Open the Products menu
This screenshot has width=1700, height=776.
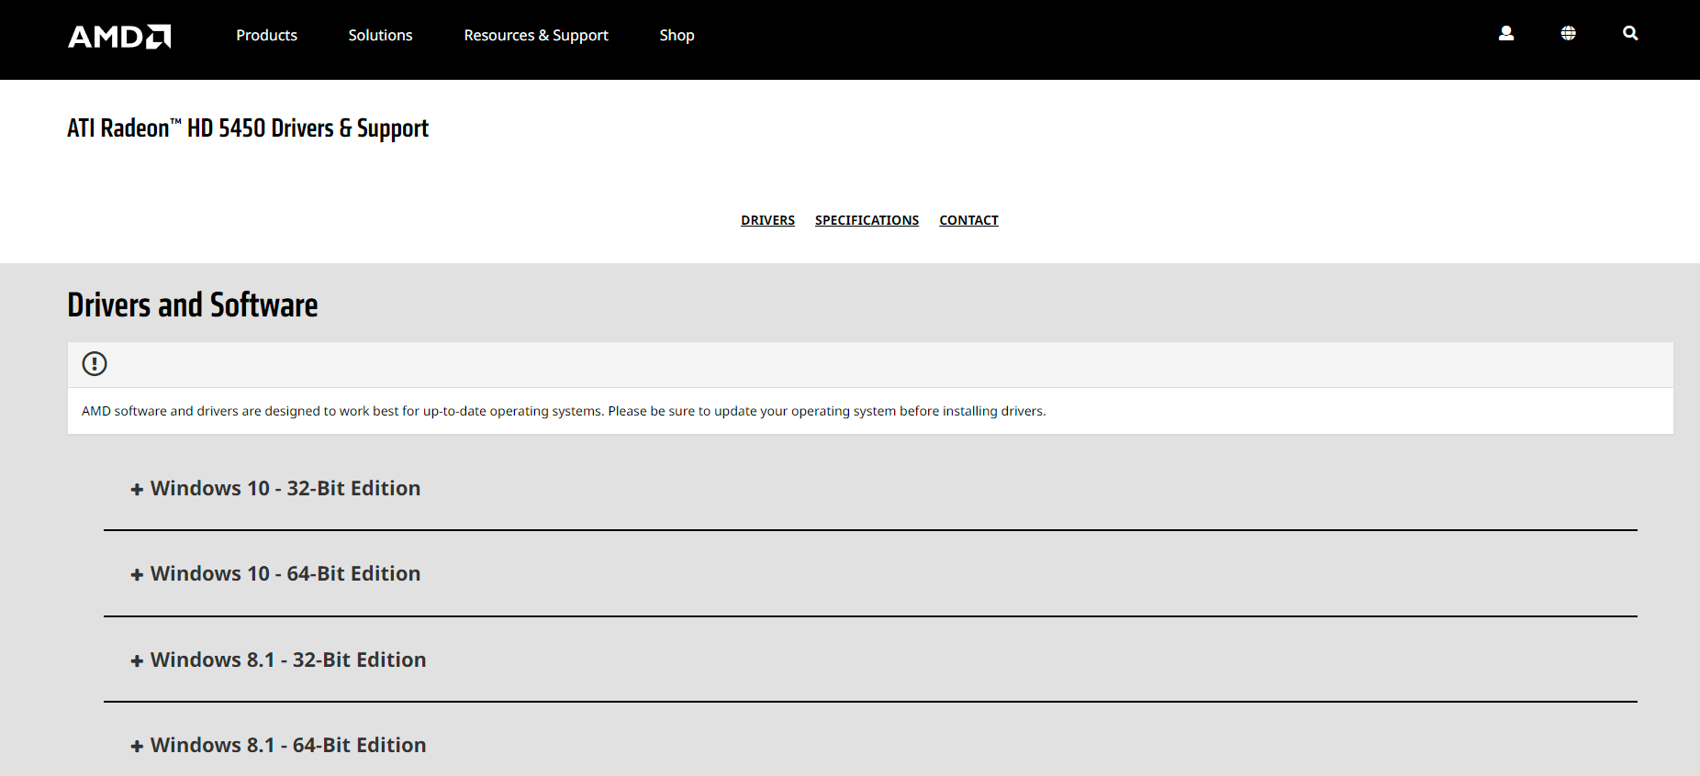(267, 35)
